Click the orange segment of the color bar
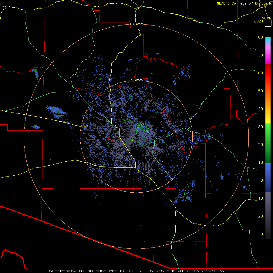The height and width of the screenshot is (273, 273). coord(268,99)
